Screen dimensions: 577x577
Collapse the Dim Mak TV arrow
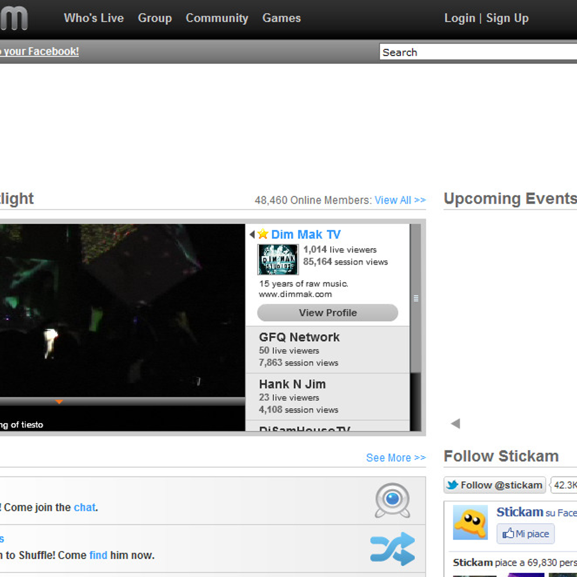pos(252,235)
